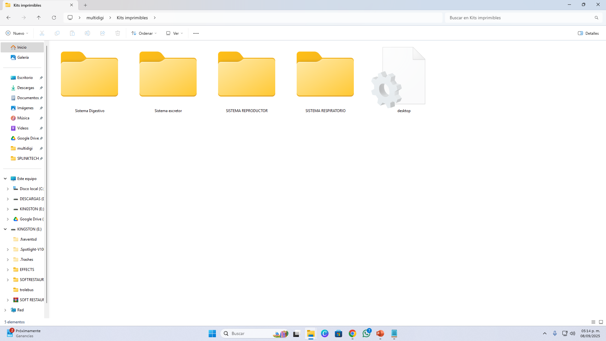Click the Delete trash icon in toolbar
This screenshot has height=341, width=606.
[118, 33]
